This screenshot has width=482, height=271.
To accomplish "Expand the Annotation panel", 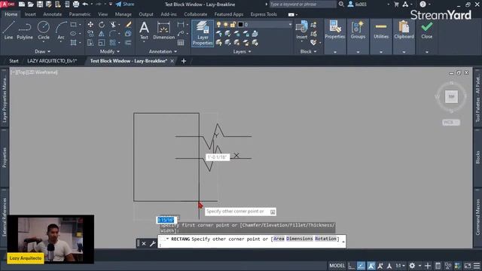I will [x=163, y=52].
